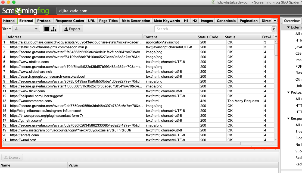
Task: Switch to the Internal tab
Action: click(x=9, y=21)
